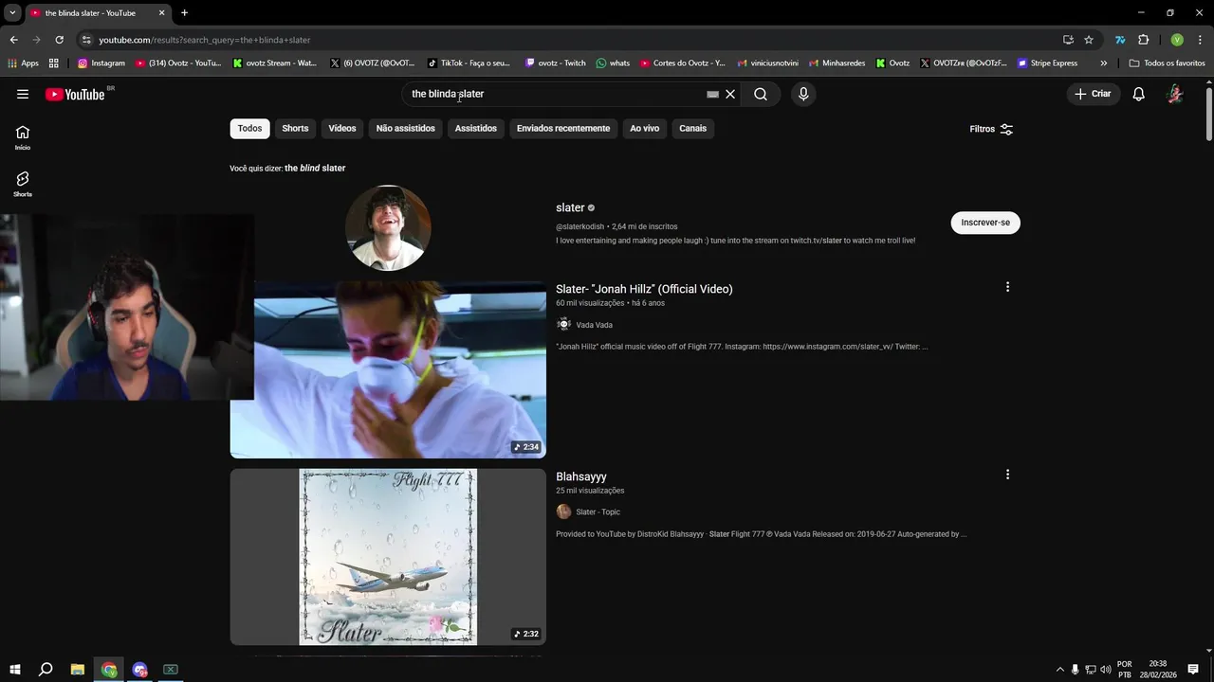The image size is (1214, 682).
Task: Select the Enviados recentemente filter chip
Action: (x=563, y=129)
